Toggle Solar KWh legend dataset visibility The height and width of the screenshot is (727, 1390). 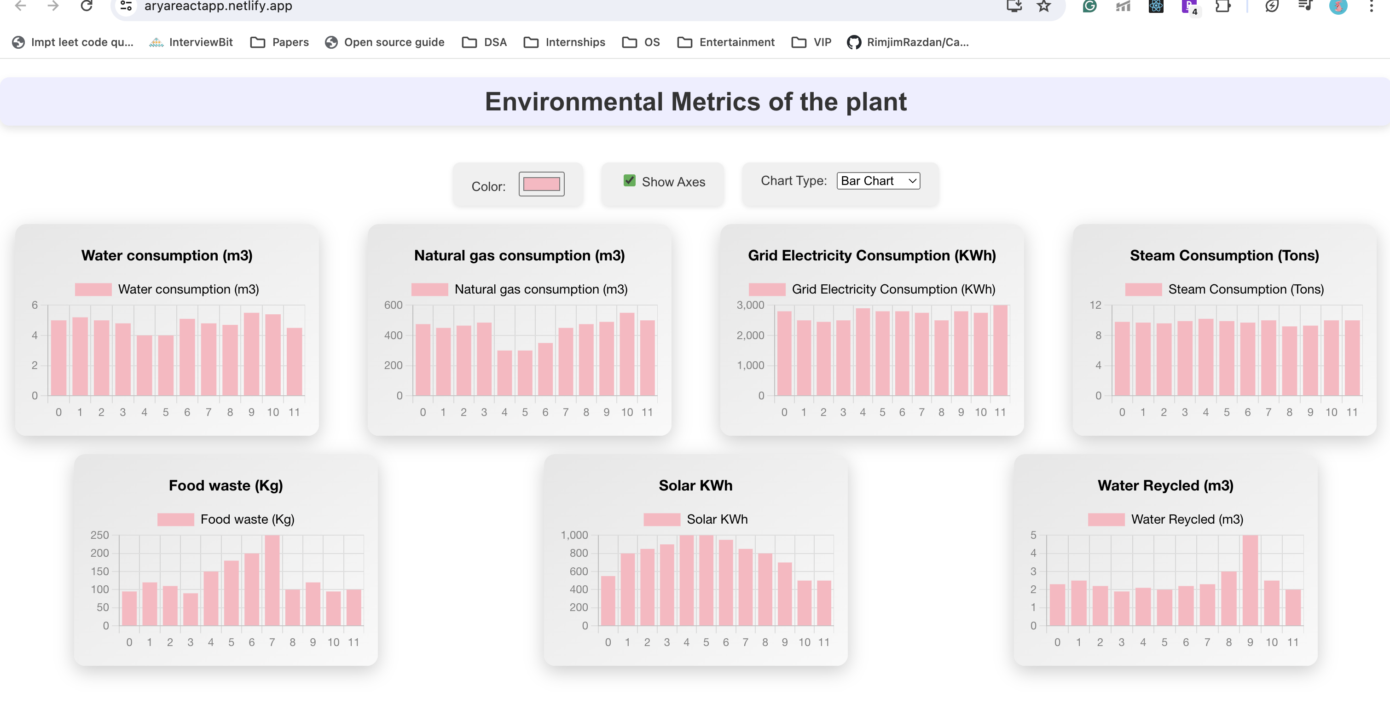(x=695, y=519)
